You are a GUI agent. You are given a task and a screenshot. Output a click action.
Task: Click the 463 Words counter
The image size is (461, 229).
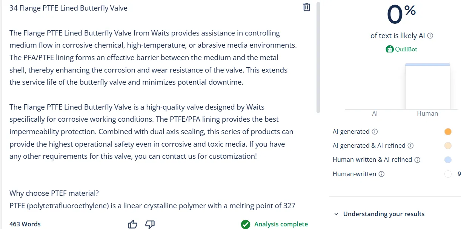[x=25, y=224]
